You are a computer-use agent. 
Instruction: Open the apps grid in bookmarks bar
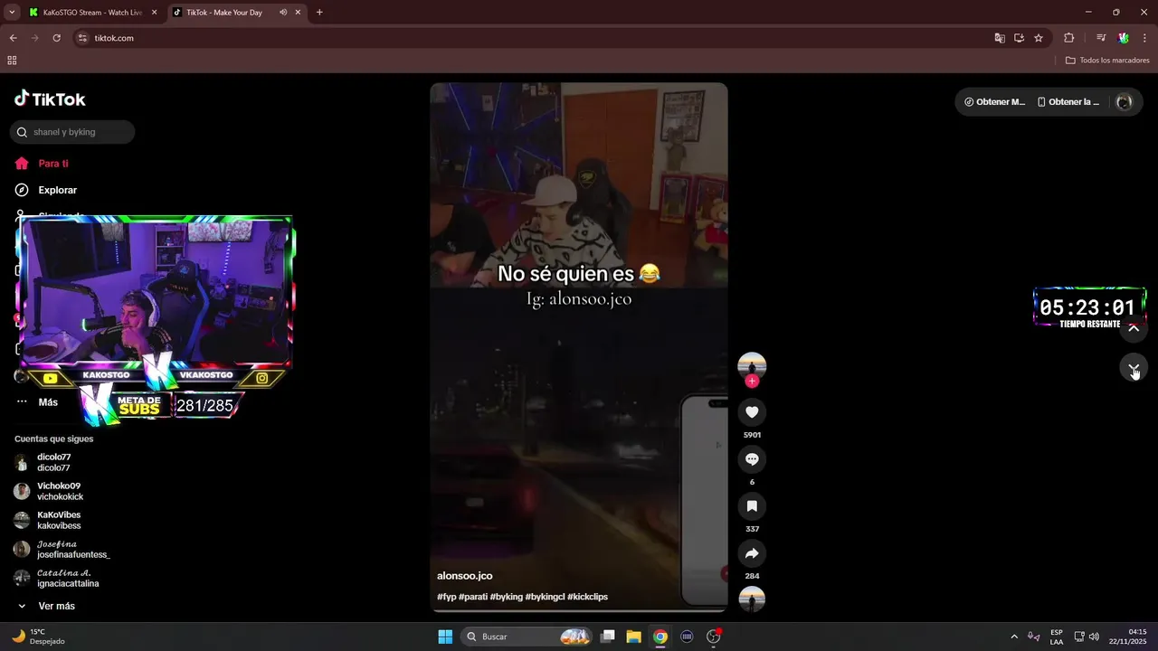12,61
